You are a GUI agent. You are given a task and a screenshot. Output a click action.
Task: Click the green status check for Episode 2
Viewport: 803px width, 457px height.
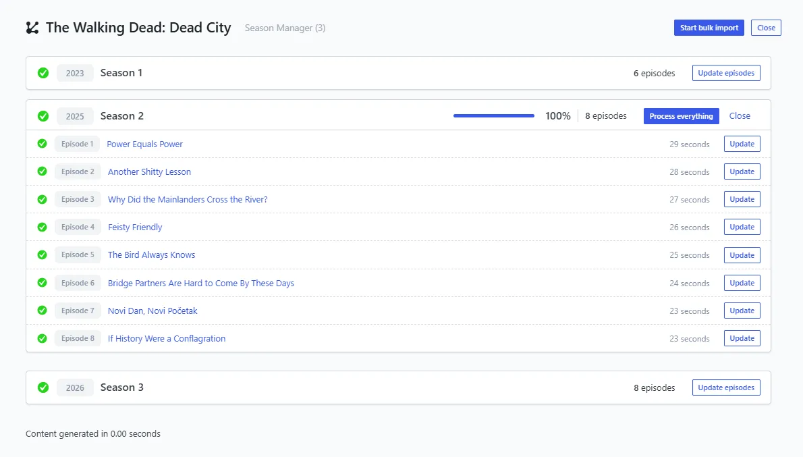point(42,171)
